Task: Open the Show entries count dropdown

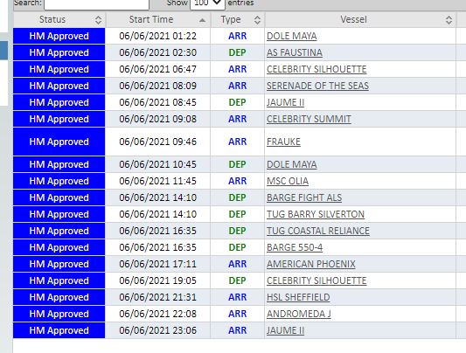Action: [207, 3]
